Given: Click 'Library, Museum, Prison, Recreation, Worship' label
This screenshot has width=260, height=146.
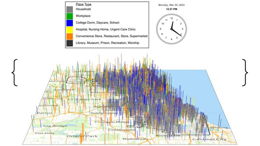Looking at the screenshot, I should pos(107,43).
